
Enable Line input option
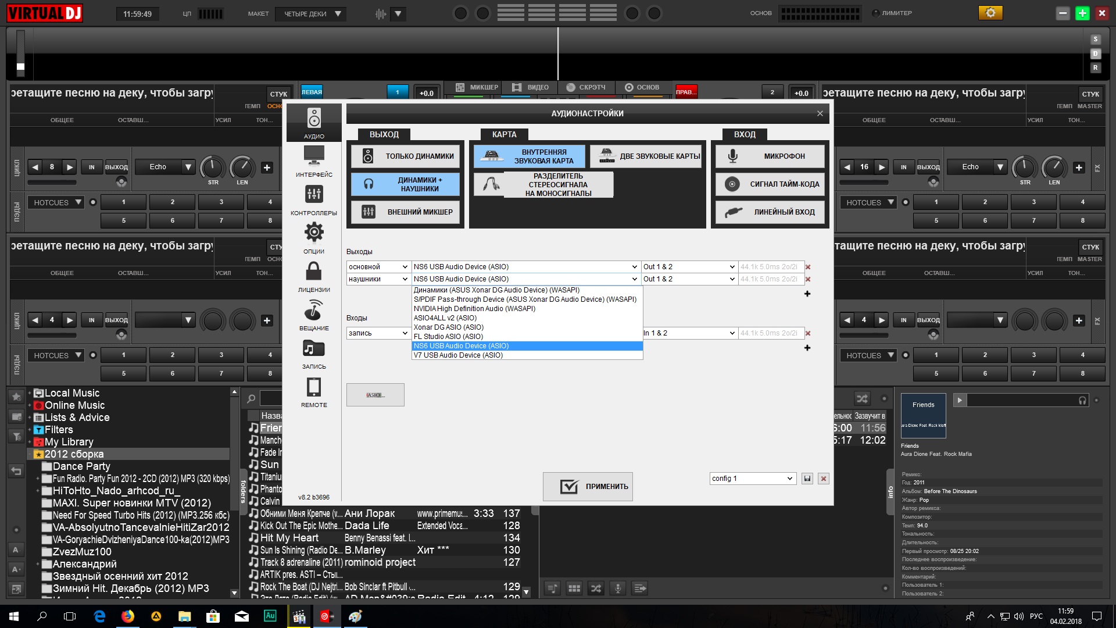[x=770, y=212]
